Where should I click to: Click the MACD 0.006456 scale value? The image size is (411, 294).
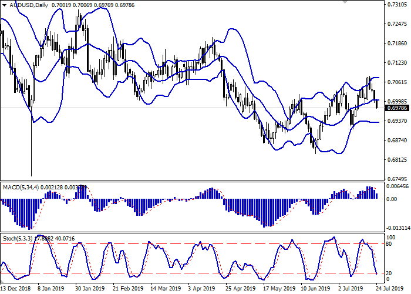point(397,186)
